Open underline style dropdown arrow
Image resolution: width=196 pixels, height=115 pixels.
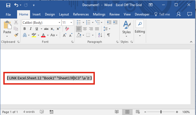pyautogui.click(x=41, y=29)
